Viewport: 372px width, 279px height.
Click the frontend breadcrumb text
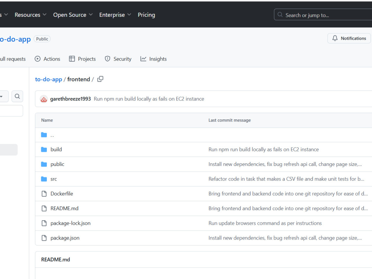78,79
